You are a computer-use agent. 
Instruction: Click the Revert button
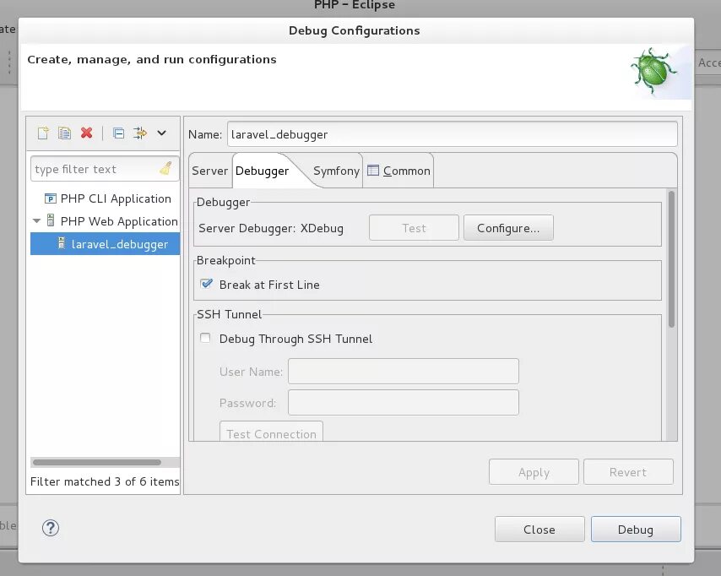[x=628, y=472]
